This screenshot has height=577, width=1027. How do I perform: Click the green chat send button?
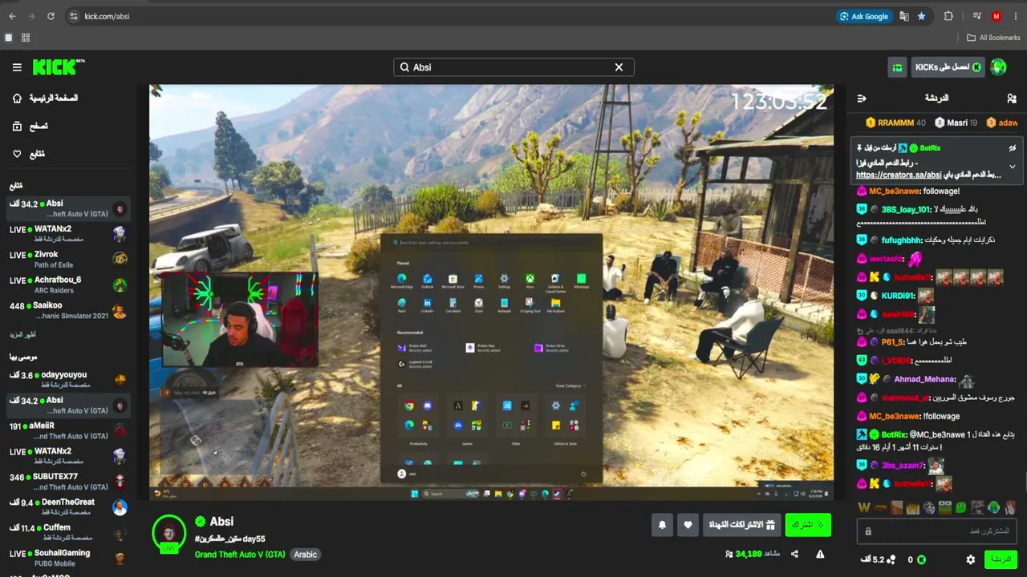pyautogui.click(x=1001, y=559)
